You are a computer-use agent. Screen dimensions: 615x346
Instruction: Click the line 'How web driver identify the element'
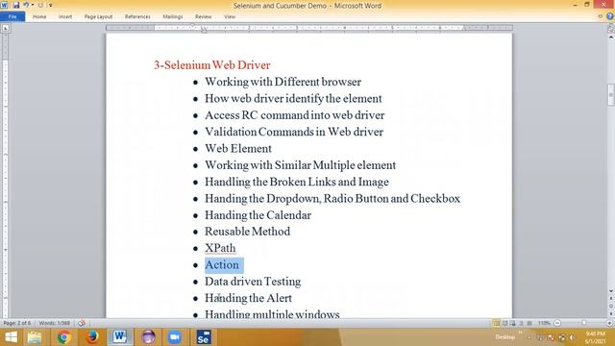(293, 98)
